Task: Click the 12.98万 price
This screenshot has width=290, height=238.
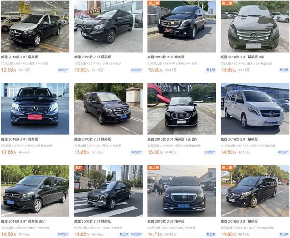Action: click(x=9, y=70)
